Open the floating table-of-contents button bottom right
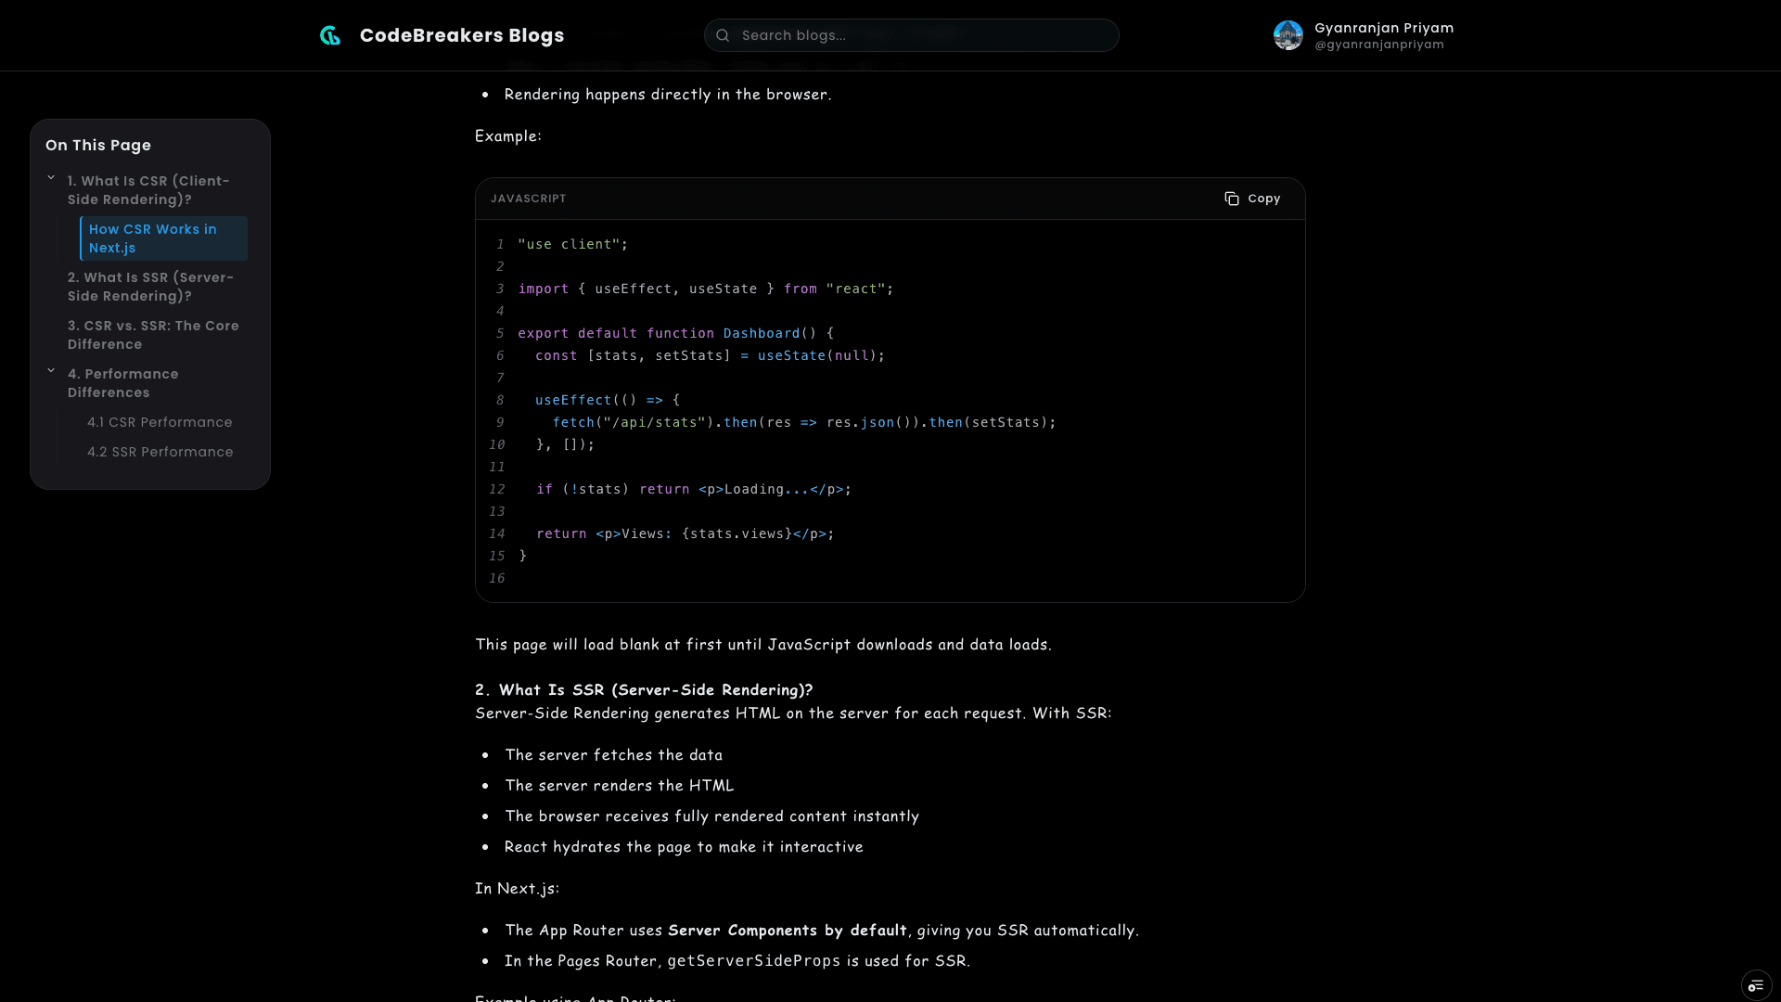The width and height of the screenshot is (1781, 1002). coord(1758,985)
